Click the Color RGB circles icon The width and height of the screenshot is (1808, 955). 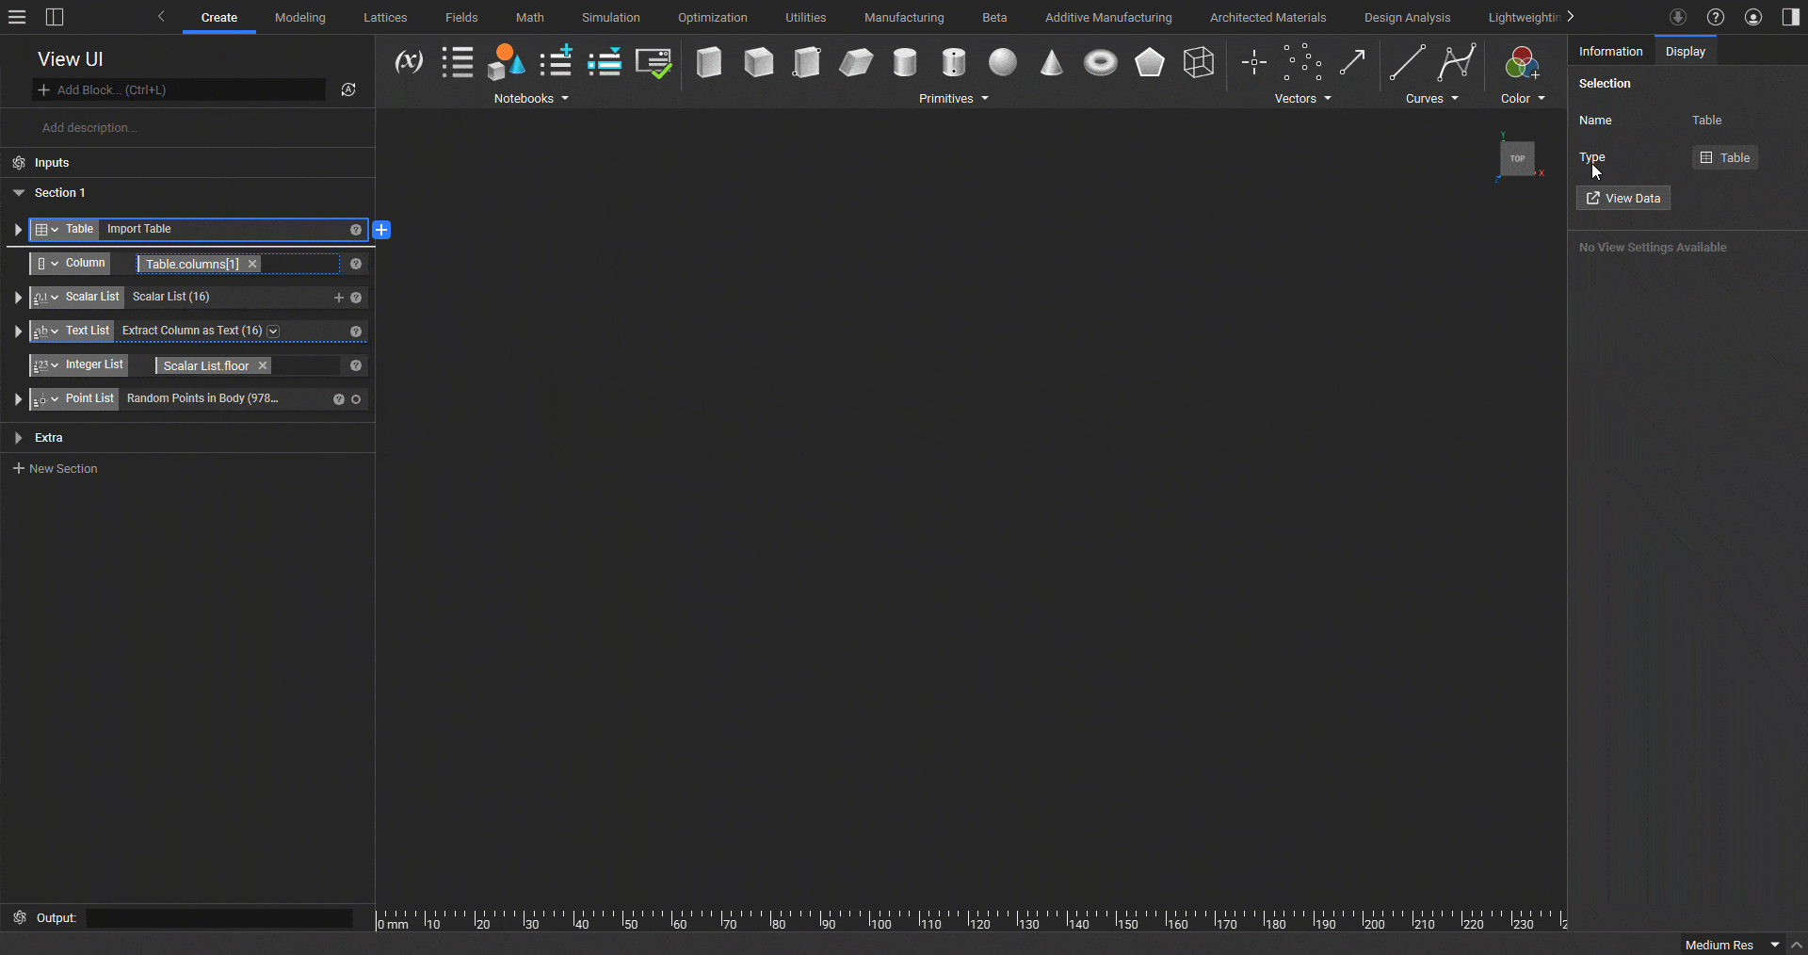point(1523,62)
